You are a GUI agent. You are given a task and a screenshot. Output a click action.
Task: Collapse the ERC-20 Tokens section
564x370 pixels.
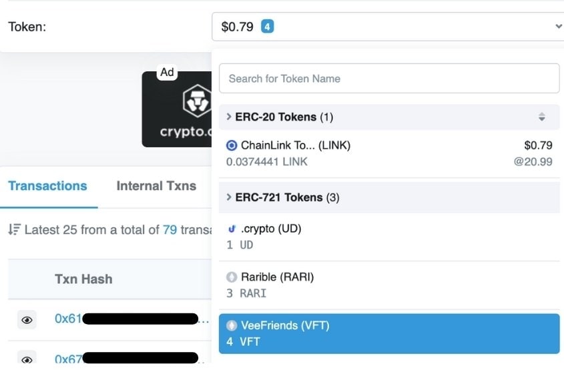(x=389, y=117)
